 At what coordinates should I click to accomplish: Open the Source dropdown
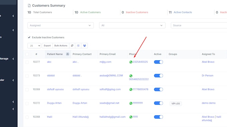click(199, 25)
